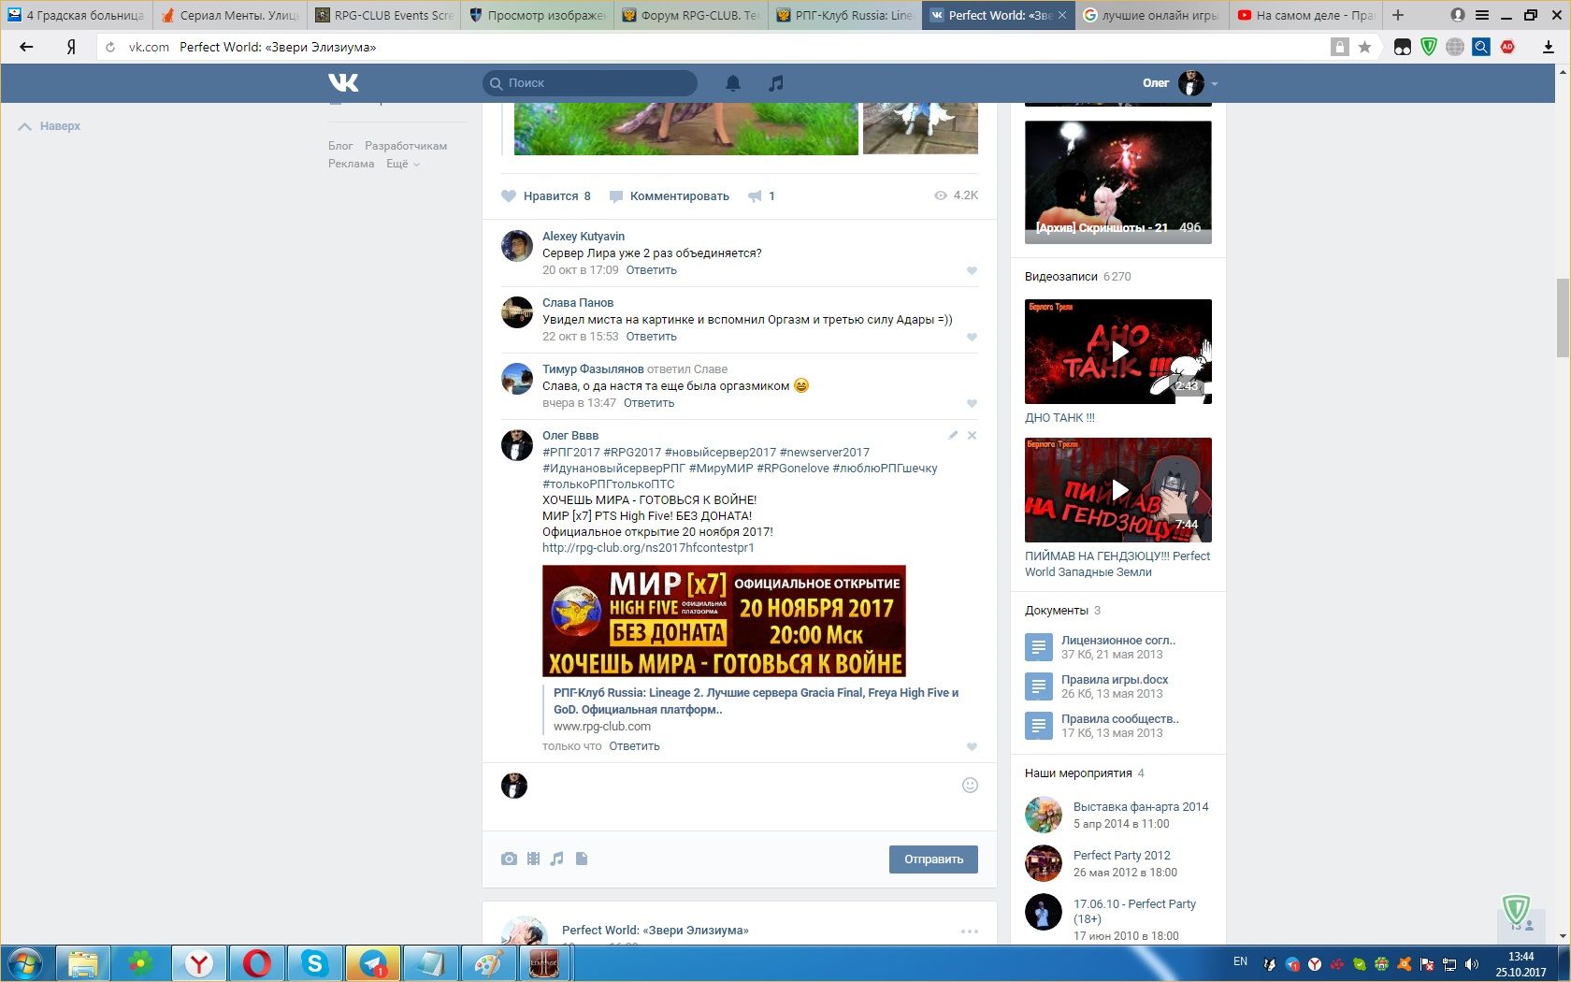Bookmark page with the star icon
This screenshot has height=982, width=1571.
click(1365, 47)
